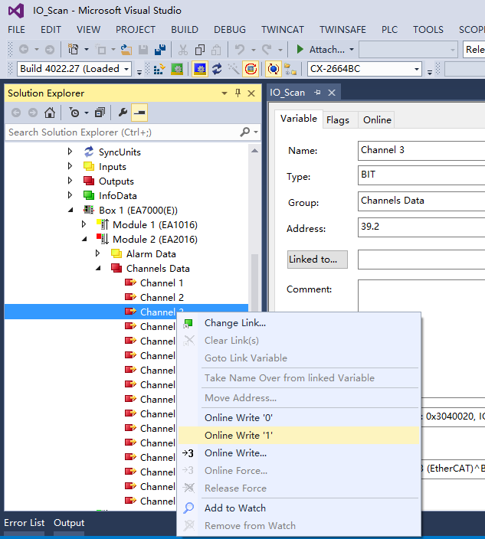The height and width of the screenshot is (539, 485).
Task: Choose Change Link... from context menu
Action: [x=299, y=323]
